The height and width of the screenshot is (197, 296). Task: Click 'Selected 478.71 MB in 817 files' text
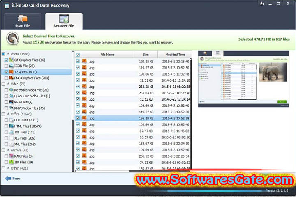(264, 39)
